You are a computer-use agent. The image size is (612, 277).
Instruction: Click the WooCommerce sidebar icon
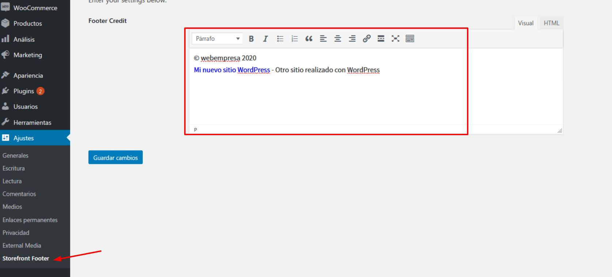[5, 7]
